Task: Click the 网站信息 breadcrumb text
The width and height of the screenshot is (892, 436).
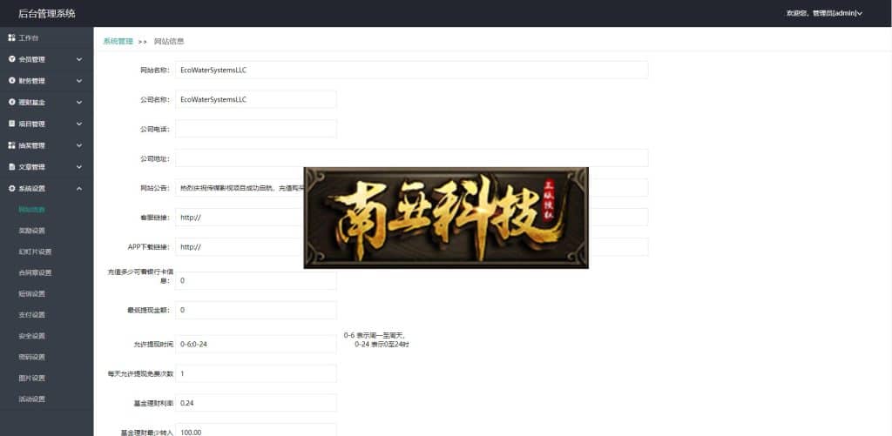Action: tap(169, 41)
